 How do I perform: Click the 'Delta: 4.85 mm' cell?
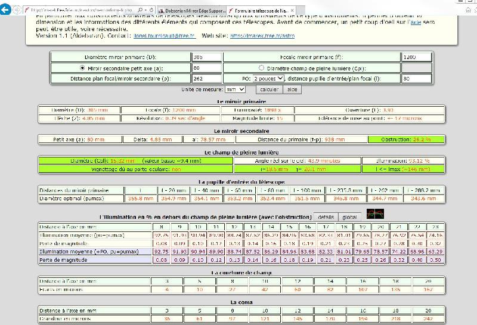click(x=153, y=140)
